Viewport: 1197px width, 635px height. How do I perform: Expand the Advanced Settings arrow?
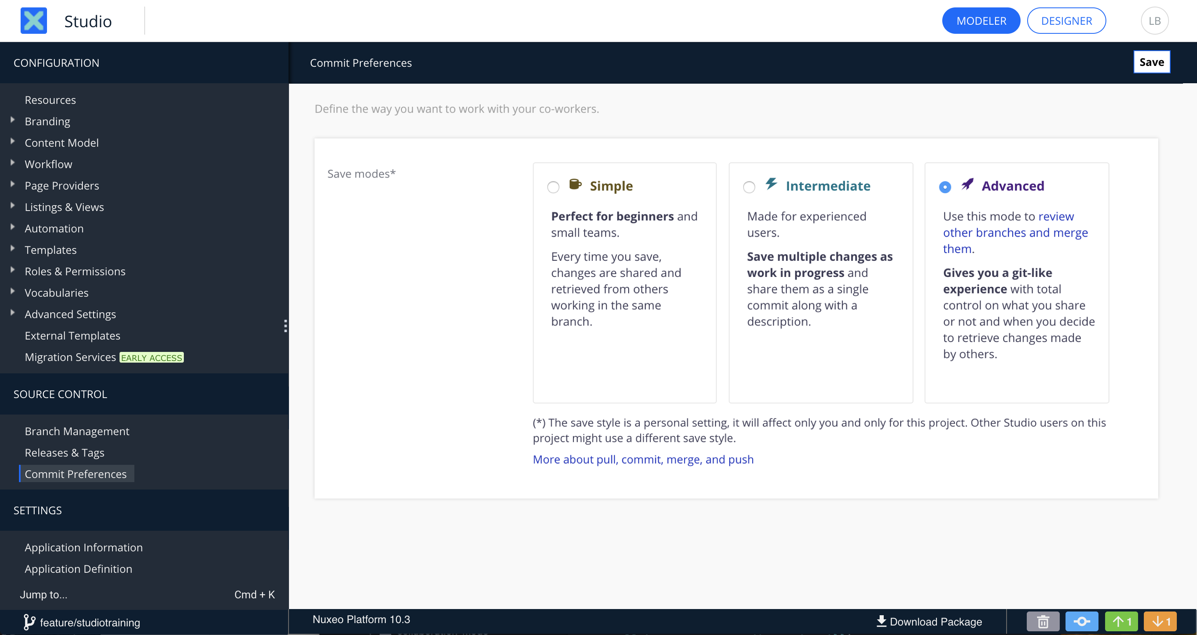pyautogui.click(x=12, y=313)
